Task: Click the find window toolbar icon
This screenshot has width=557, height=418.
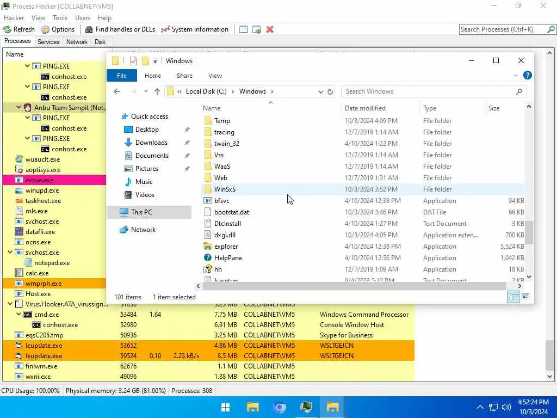Action: (x=243, y=29)
